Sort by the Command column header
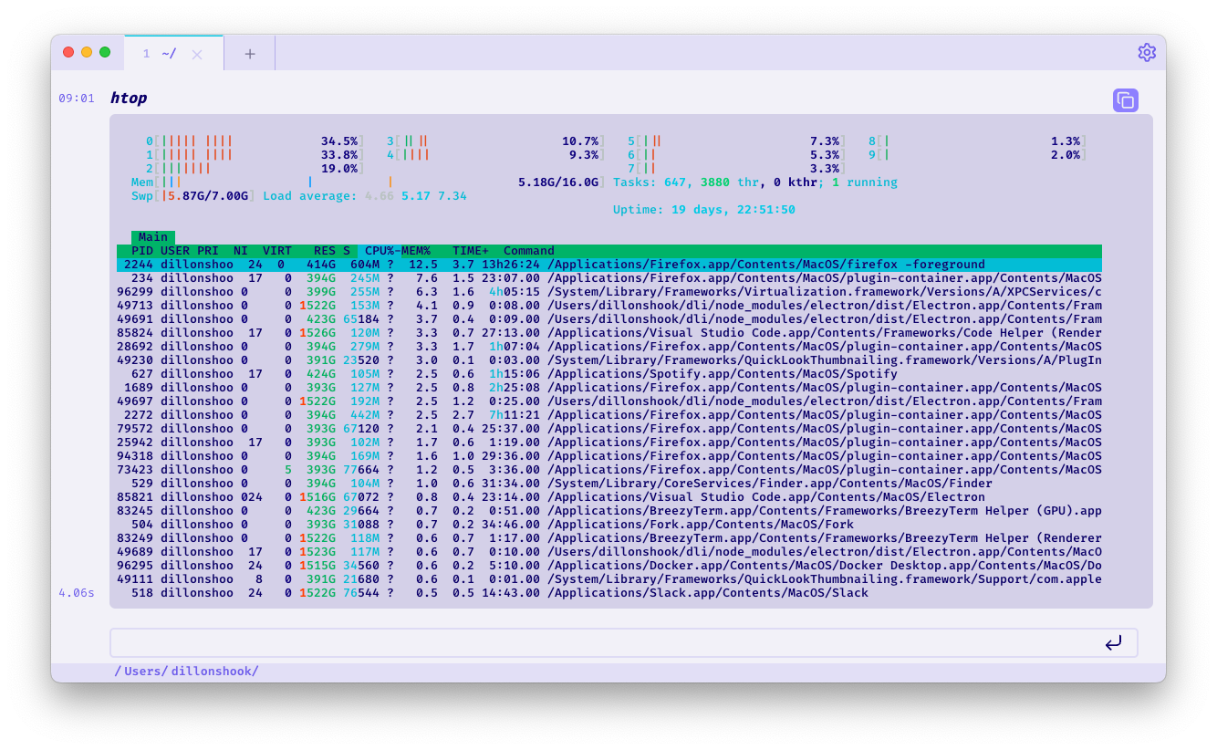Image resolution: width=1217 pixels, height=750 pixels. (530, 250)
